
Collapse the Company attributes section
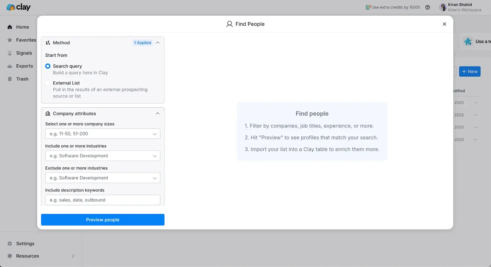tap(158, 113)
